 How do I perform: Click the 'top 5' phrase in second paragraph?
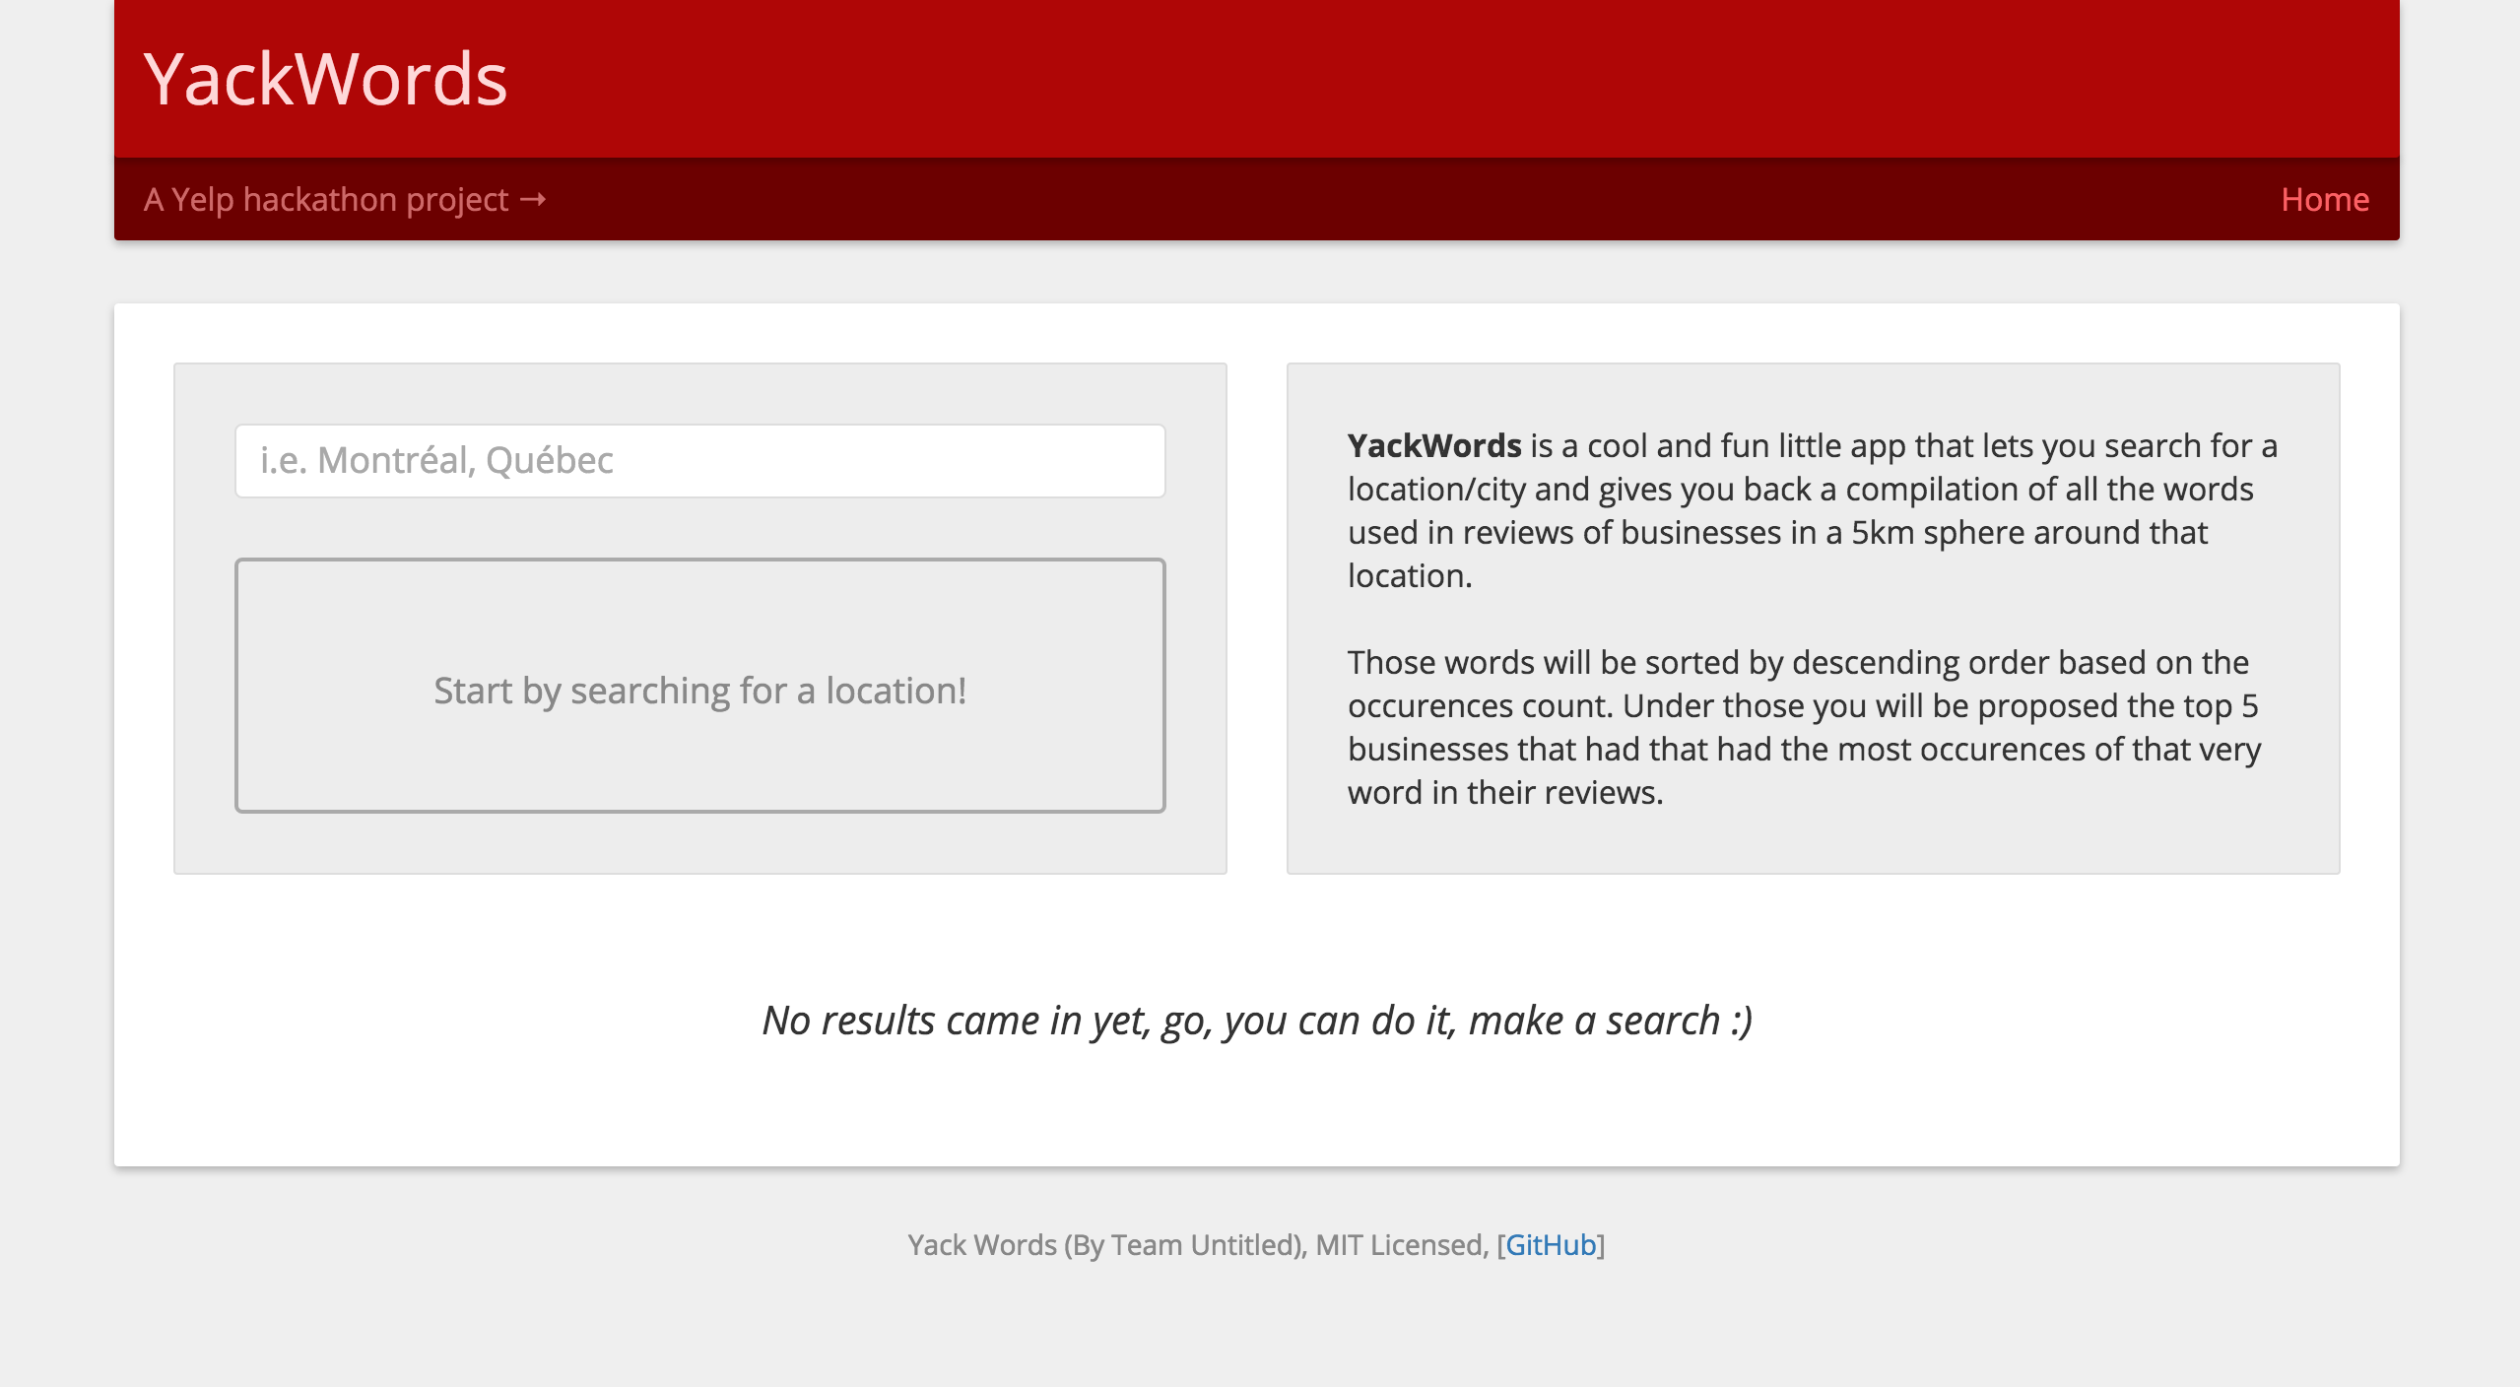[2221, 706]
